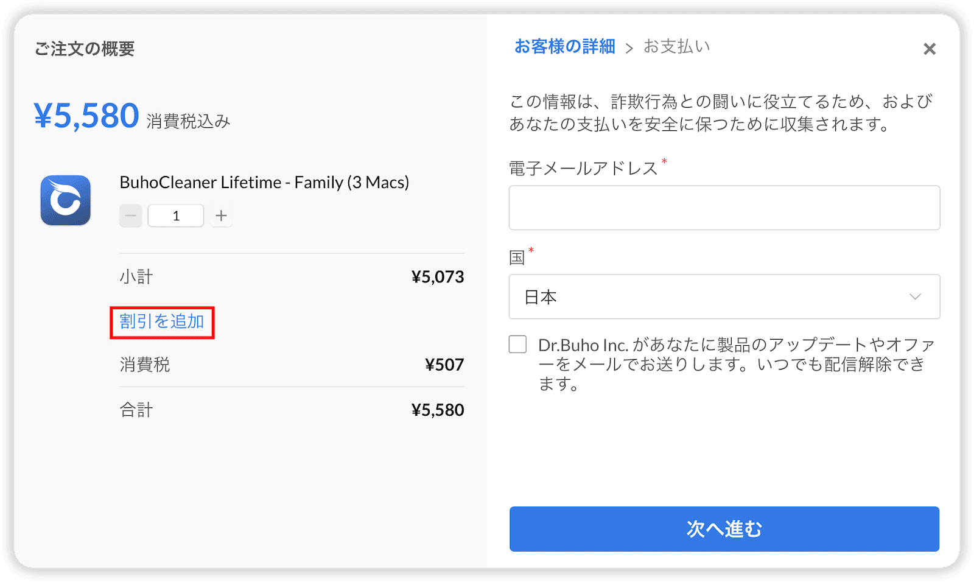Decrease quantity with the minus button

click(x=130, y=216)
